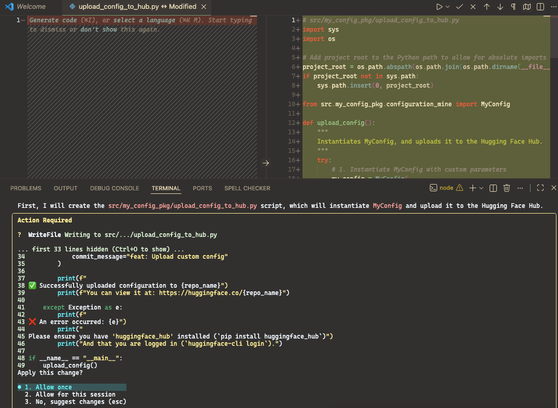Click the 'don't show this again' link
Image resolution: width=558 pixels, height=408 pixels.
(98, 30)
